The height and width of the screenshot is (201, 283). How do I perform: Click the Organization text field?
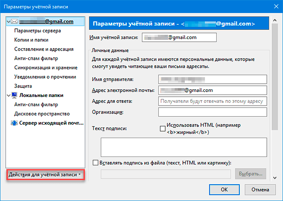pyautogui.click(x=212, y=112)
